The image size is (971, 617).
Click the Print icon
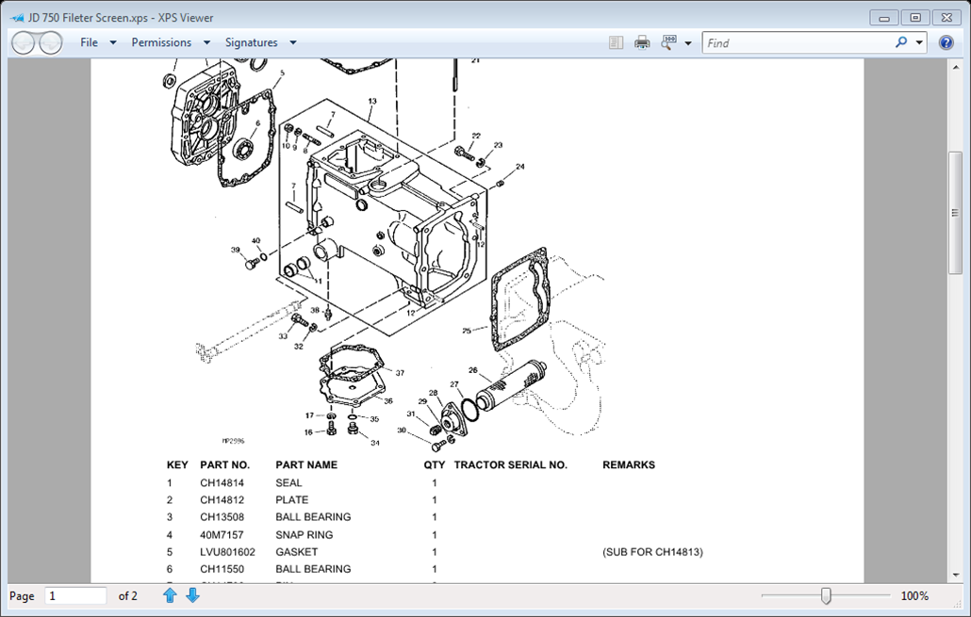point(642,42)
